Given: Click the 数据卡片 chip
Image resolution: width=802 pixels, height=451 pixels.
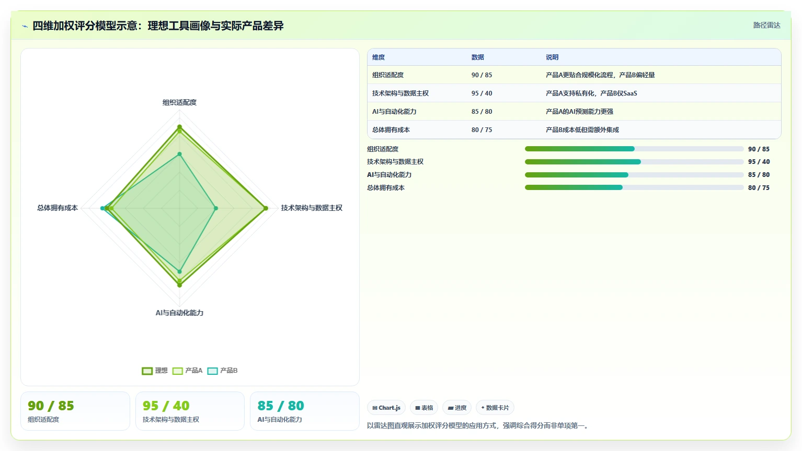Looking at the screenshot, I should (x=495, y=408).
